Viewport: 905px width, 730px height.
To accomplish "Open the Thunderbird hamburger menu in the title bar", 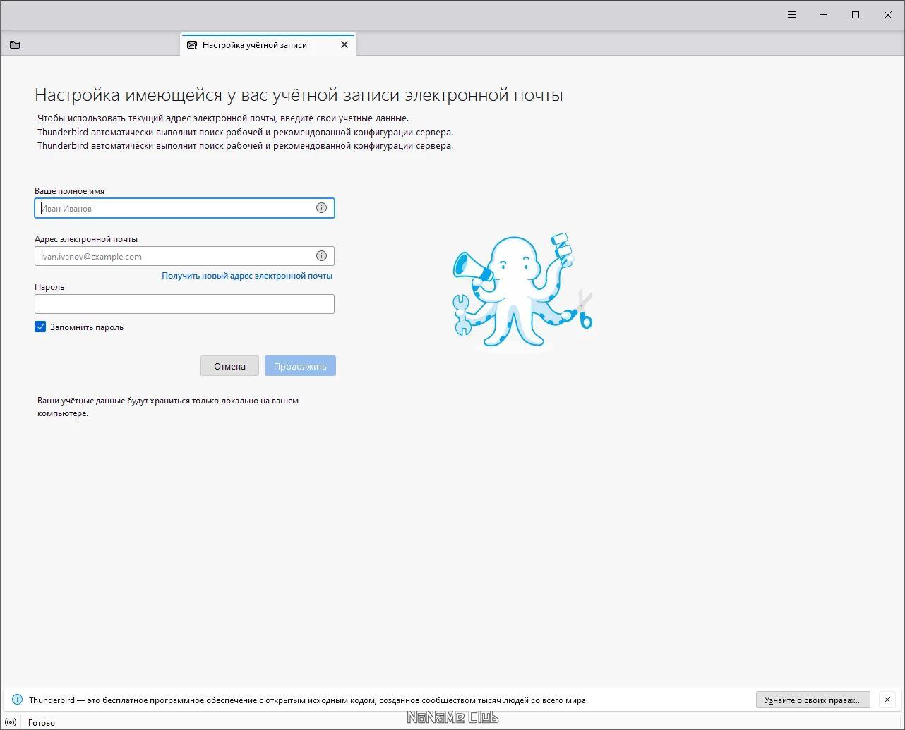I will [792, 15].
